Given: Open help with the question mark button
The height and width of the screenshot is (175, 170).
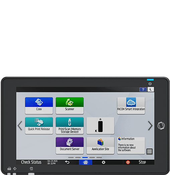Looking at the screenshot, I should [x=143, y=90].
